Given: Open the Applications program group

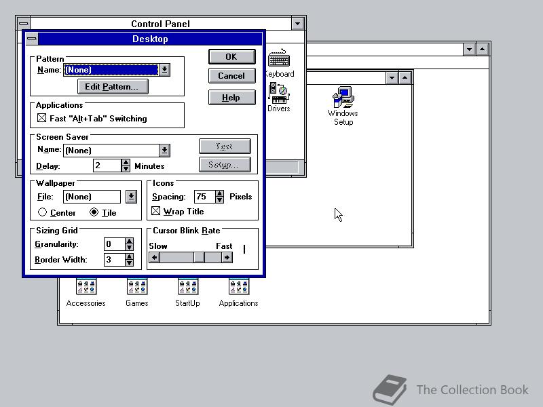Looking at the screenshot, I should 238,287.
